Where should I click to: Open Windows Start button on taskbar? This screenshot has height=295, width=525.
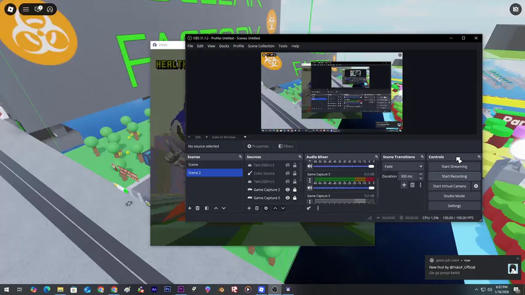click(x=6, y=289)
